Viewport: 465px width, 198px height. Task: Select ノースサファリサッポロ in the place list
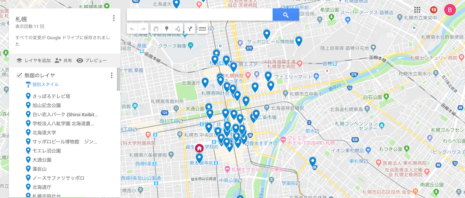point(58,178)
